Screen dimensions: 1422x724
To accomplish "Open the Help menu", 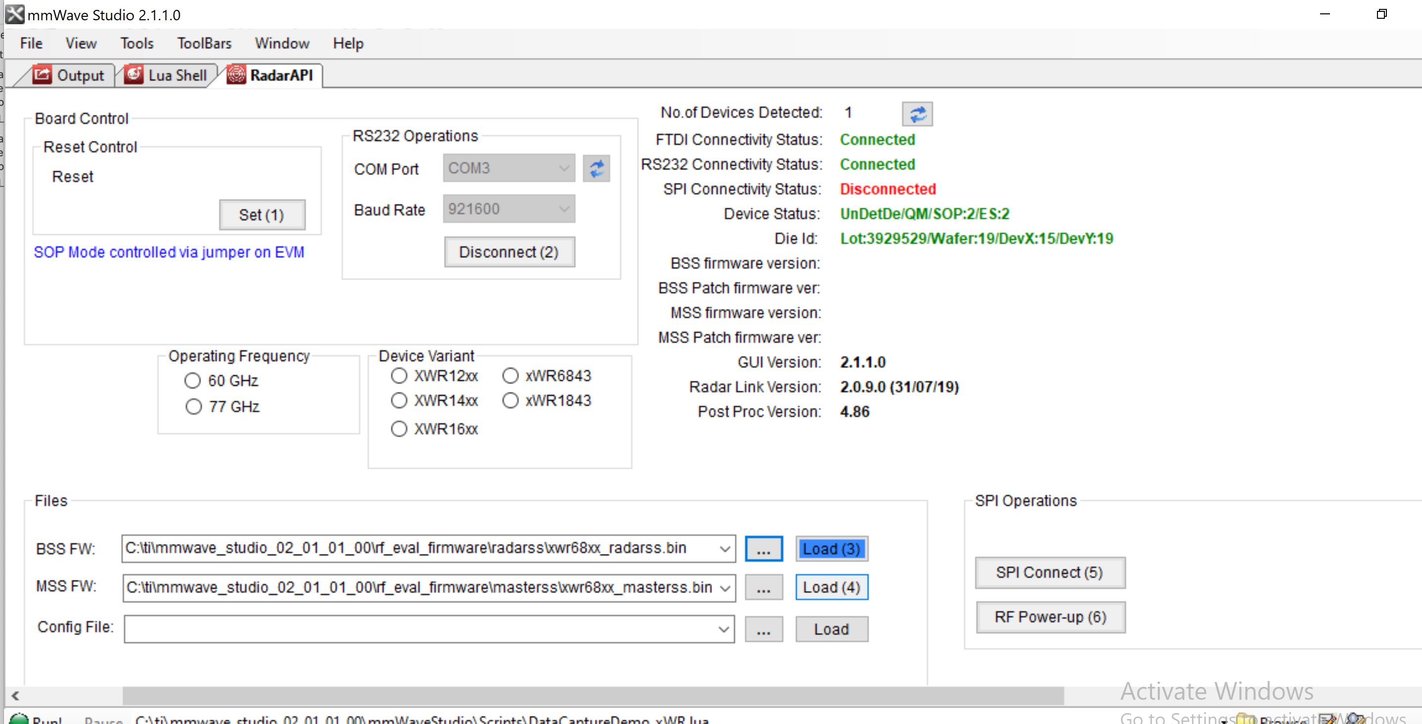I will pyautogui.click(x=348, y=43).
